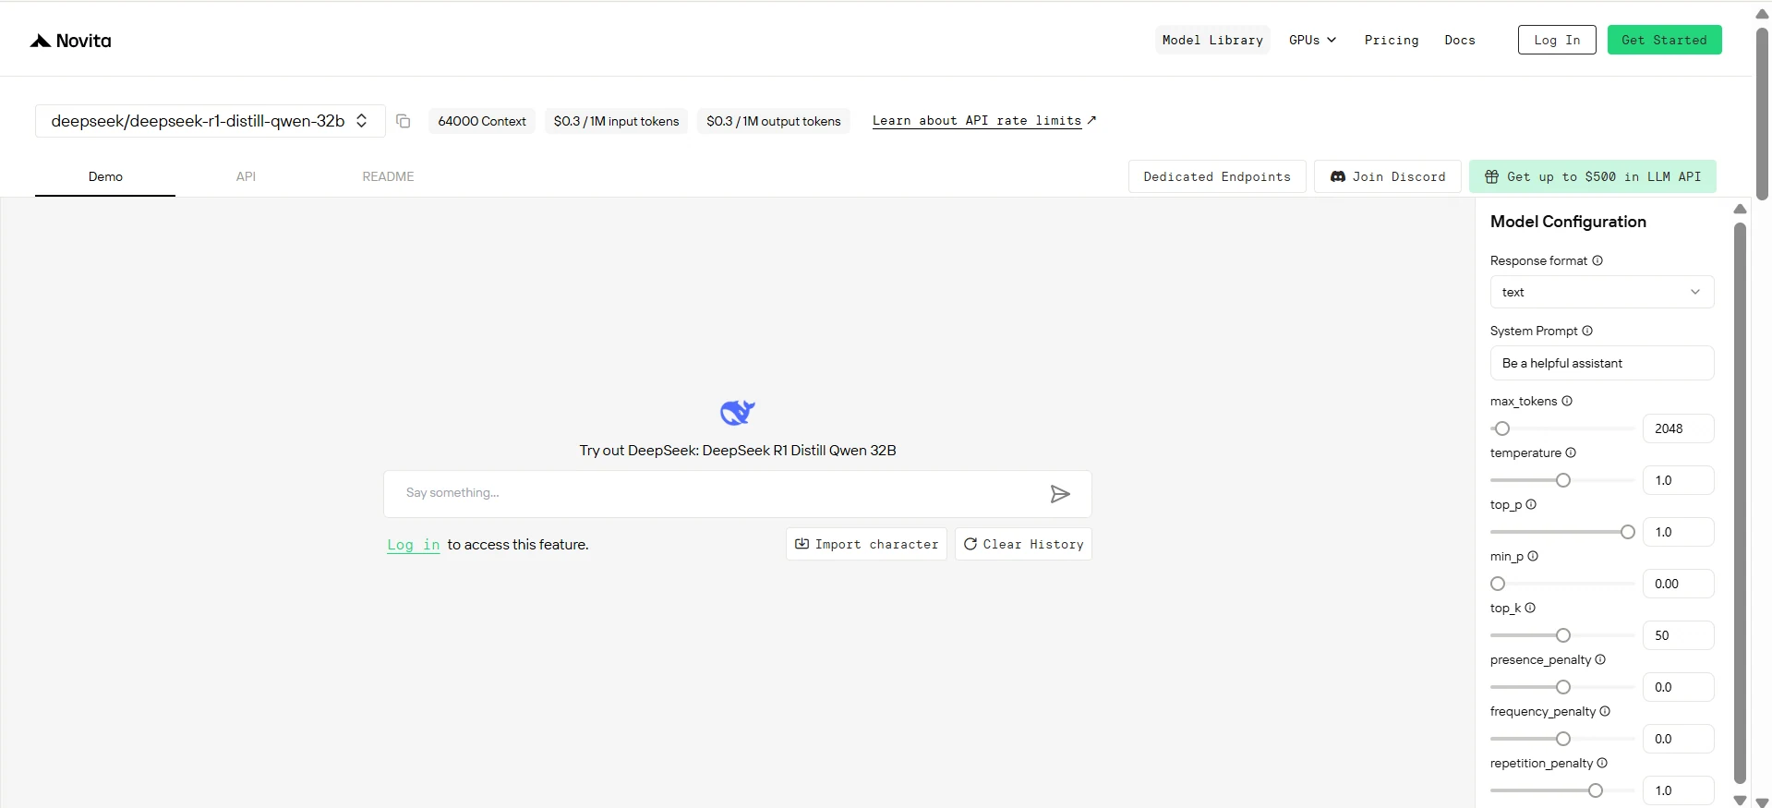Click the $0.3 / 1M input tokens badge
1772x808 pixels.
[x=616, y=121]
